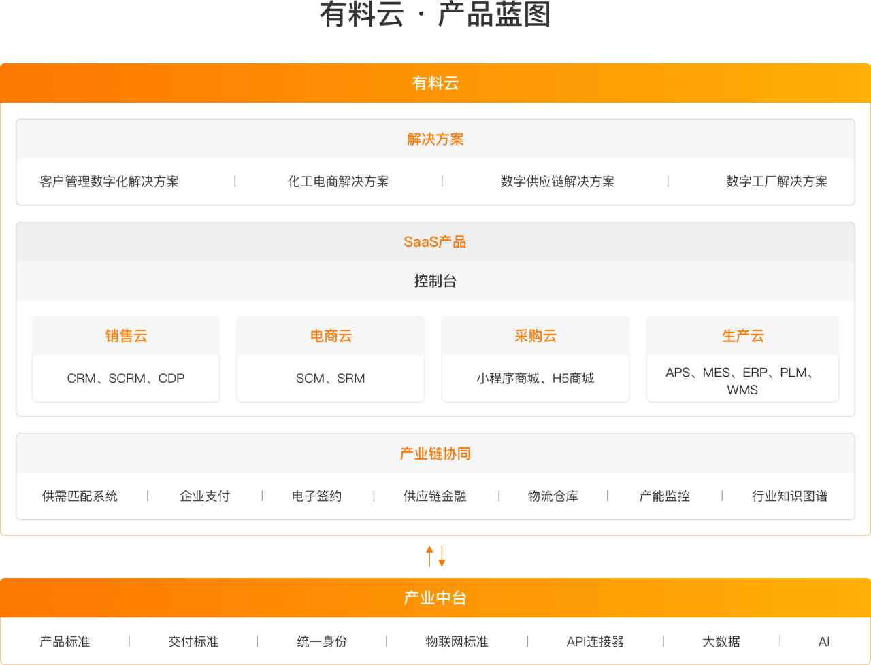
Task: Select 统一身份 in 产业中台
Action: [x=322, y=642]
